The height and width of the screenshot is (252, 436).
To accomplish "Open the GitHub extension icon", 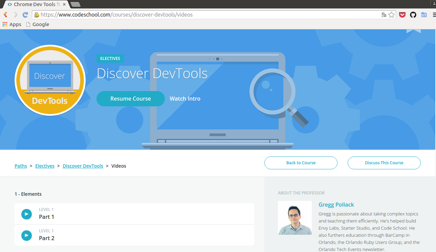I will pos(413,15).
